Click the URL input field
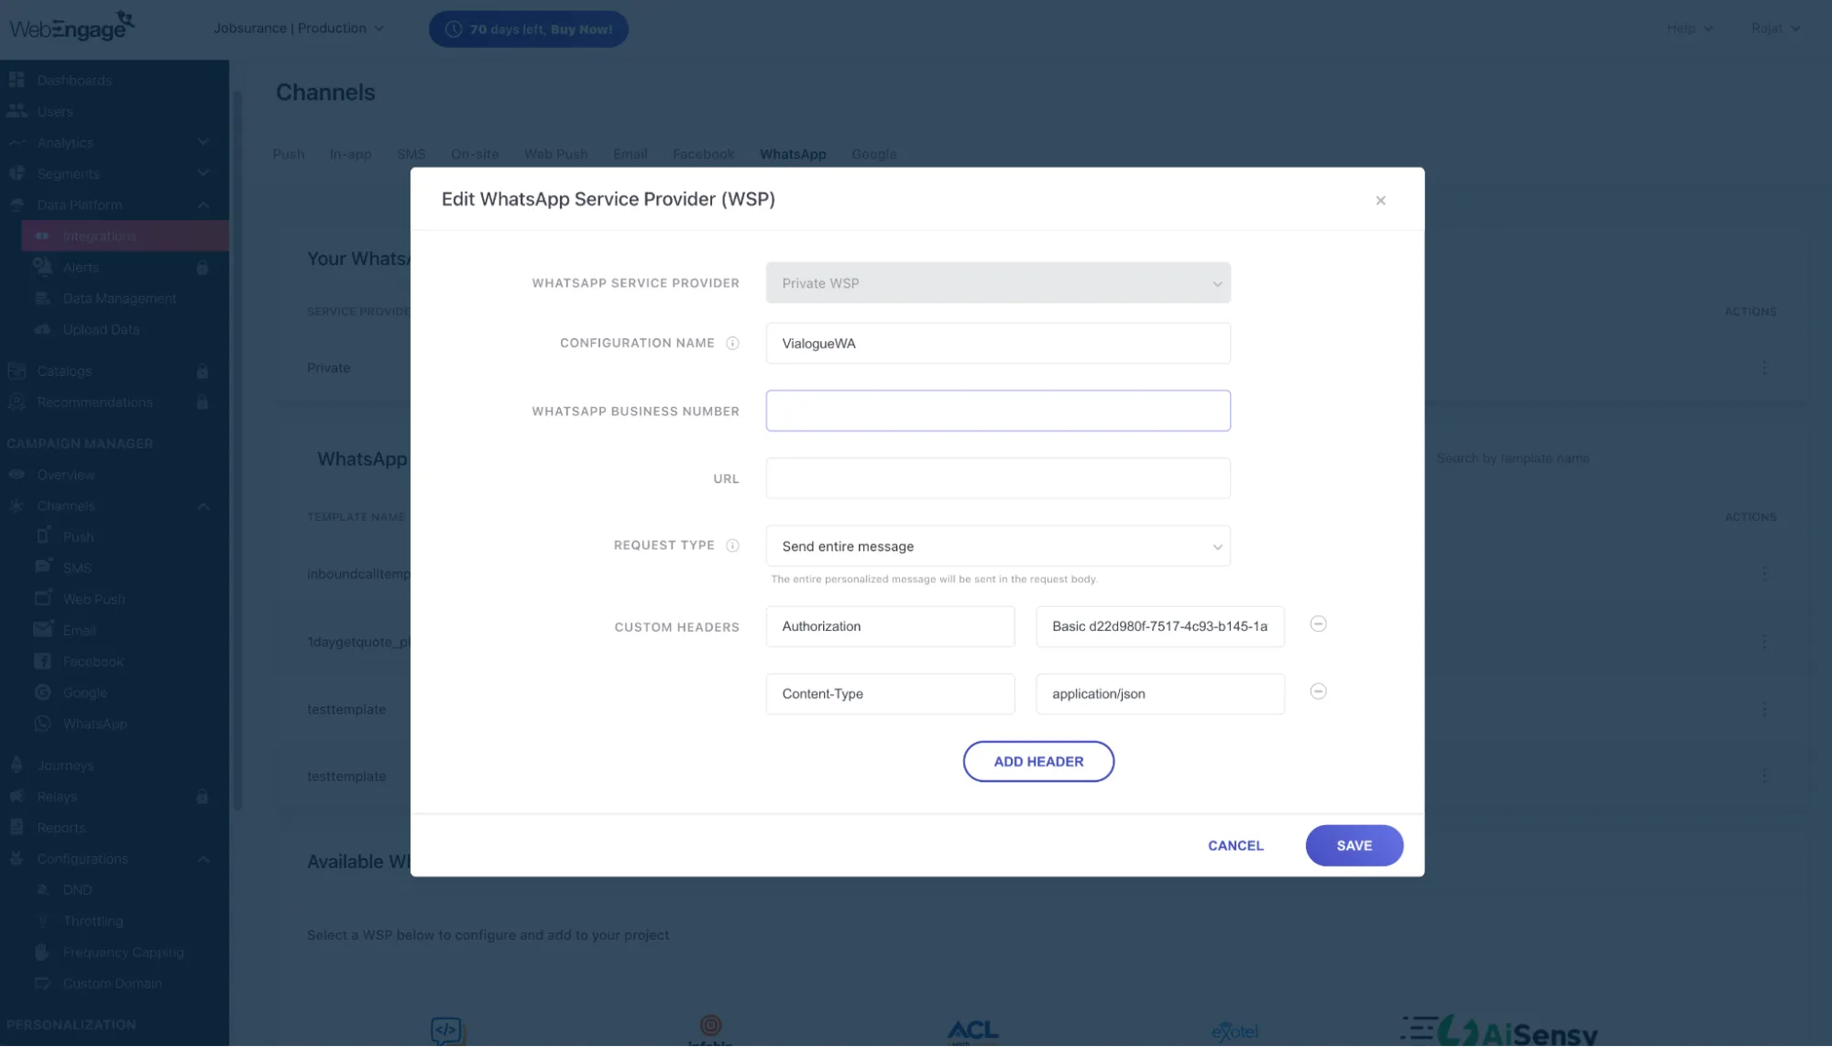 [x=998, y=479]
